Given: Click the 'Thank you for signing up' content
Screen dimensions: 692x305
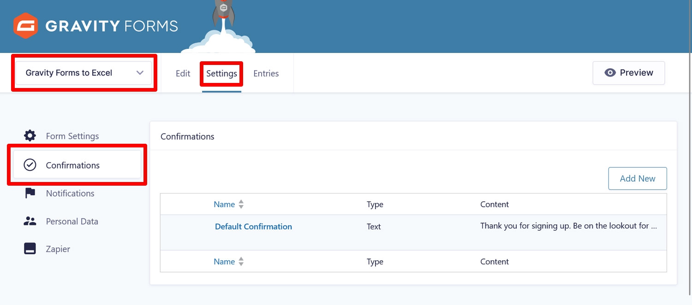Looking at the screenshot, I should point(568,226).
